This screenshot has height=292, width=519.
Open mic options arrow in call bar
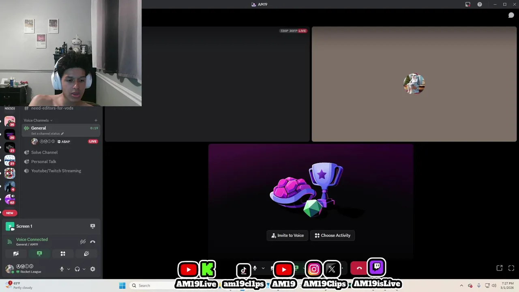click(x=263, y=268)
